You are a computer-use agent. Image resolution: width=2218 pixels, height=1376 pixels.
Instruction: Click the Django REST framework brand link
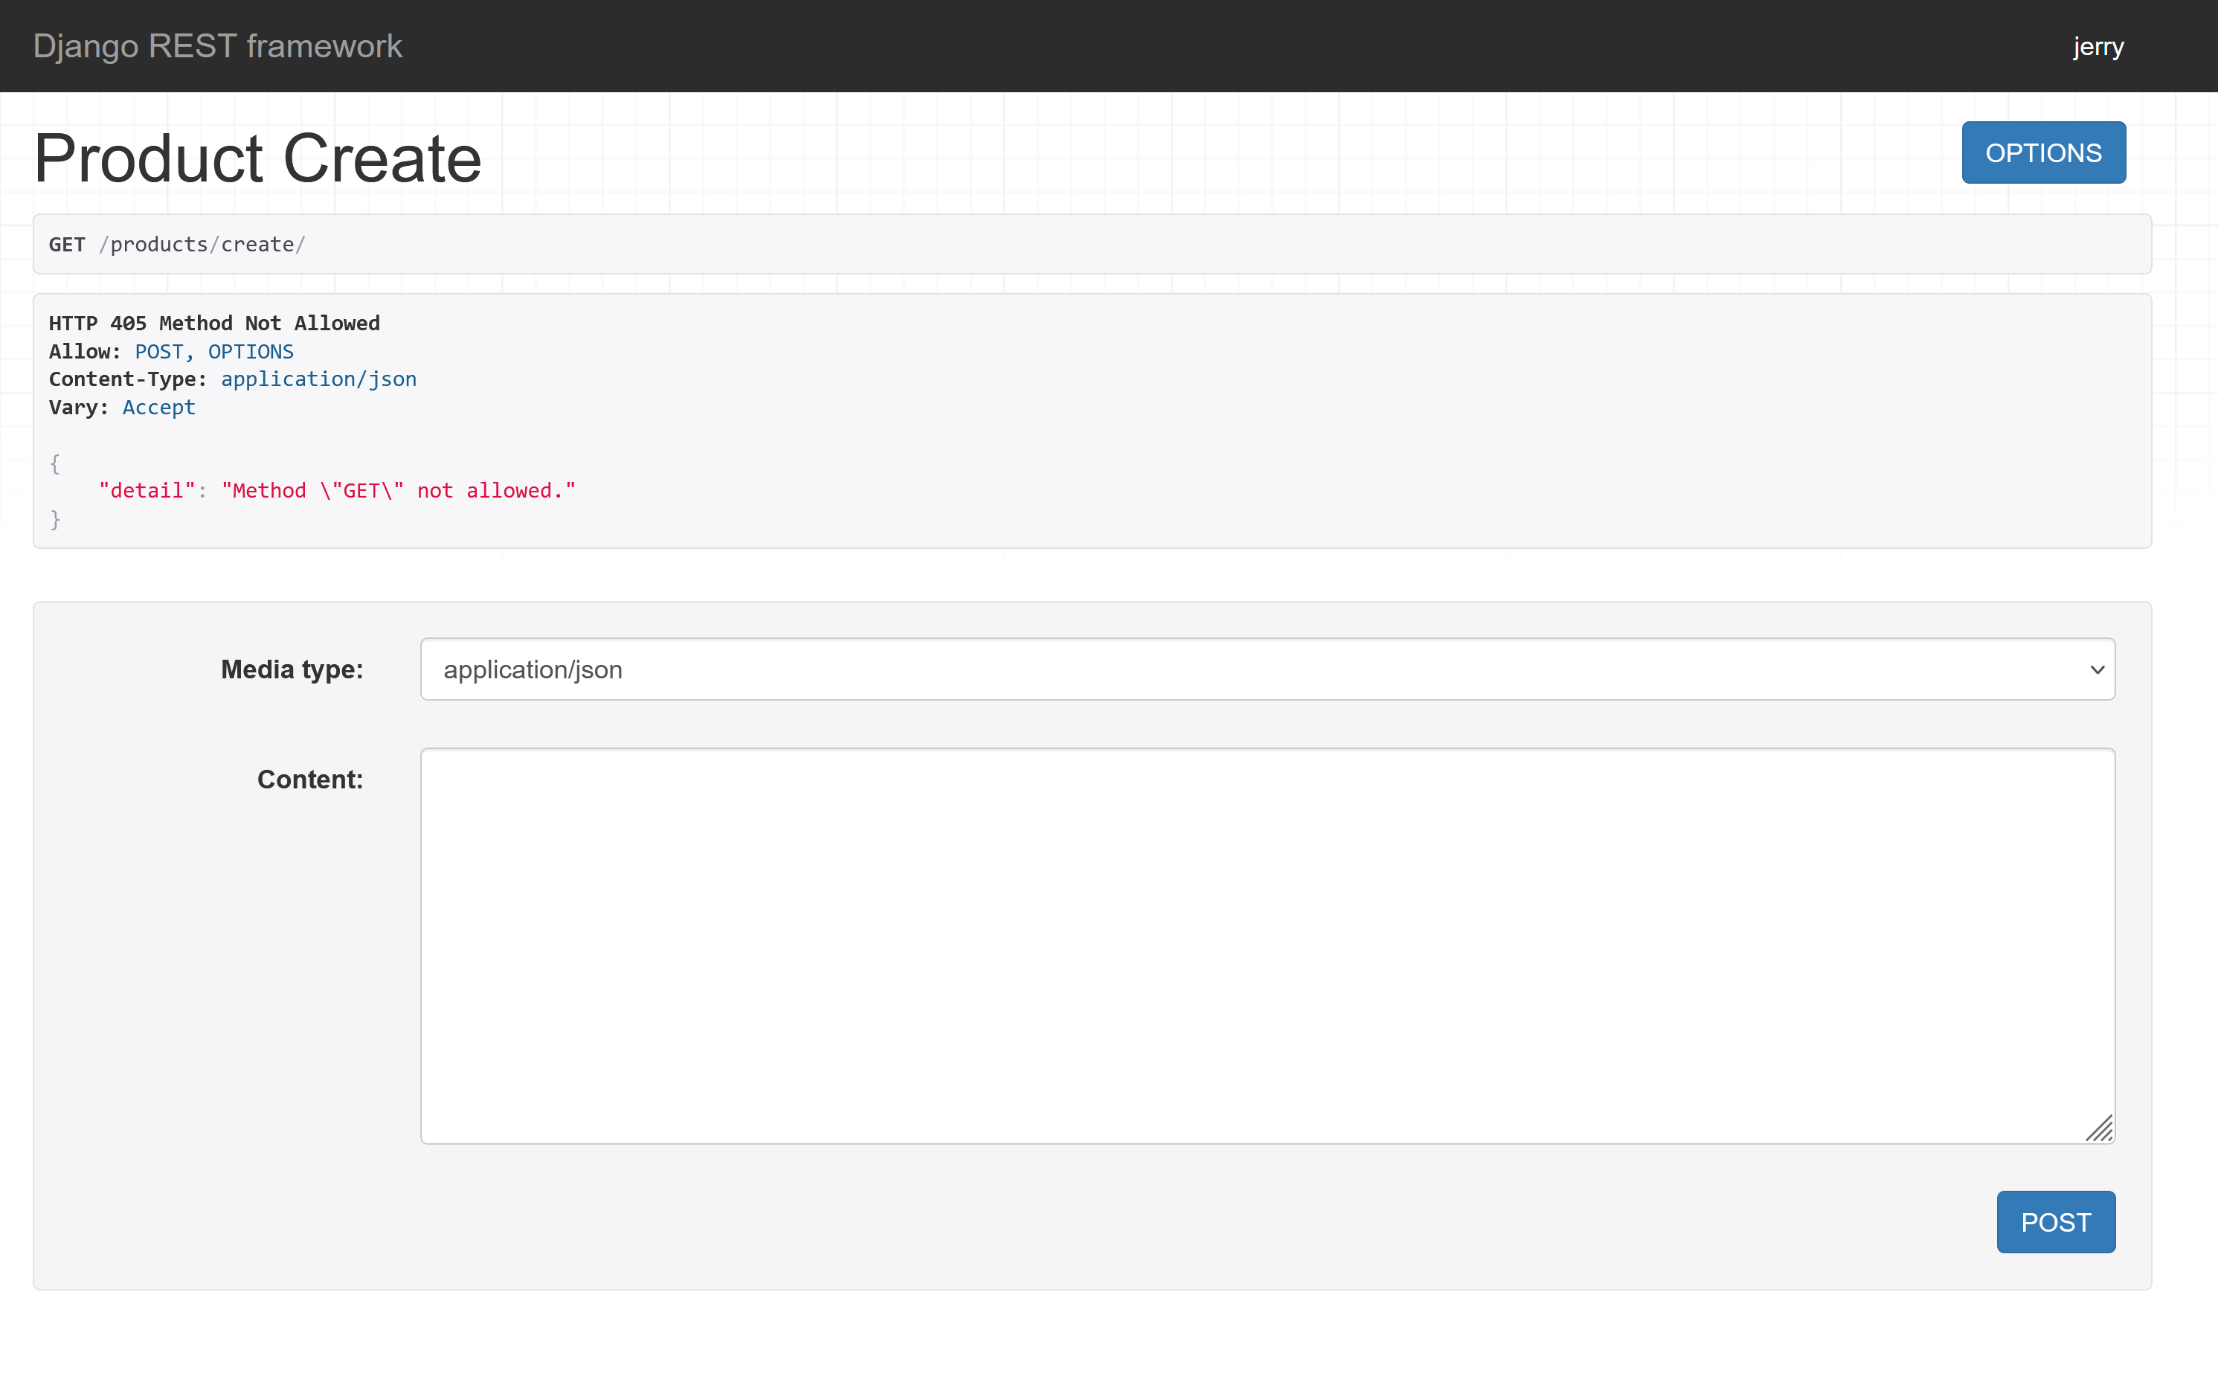[217, 46]
